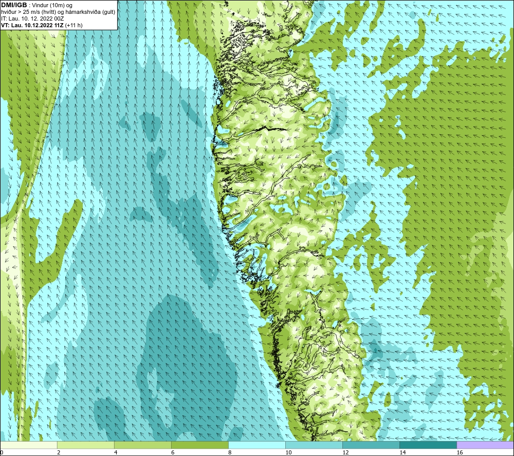Click the scale label '8'

point(230,453)
